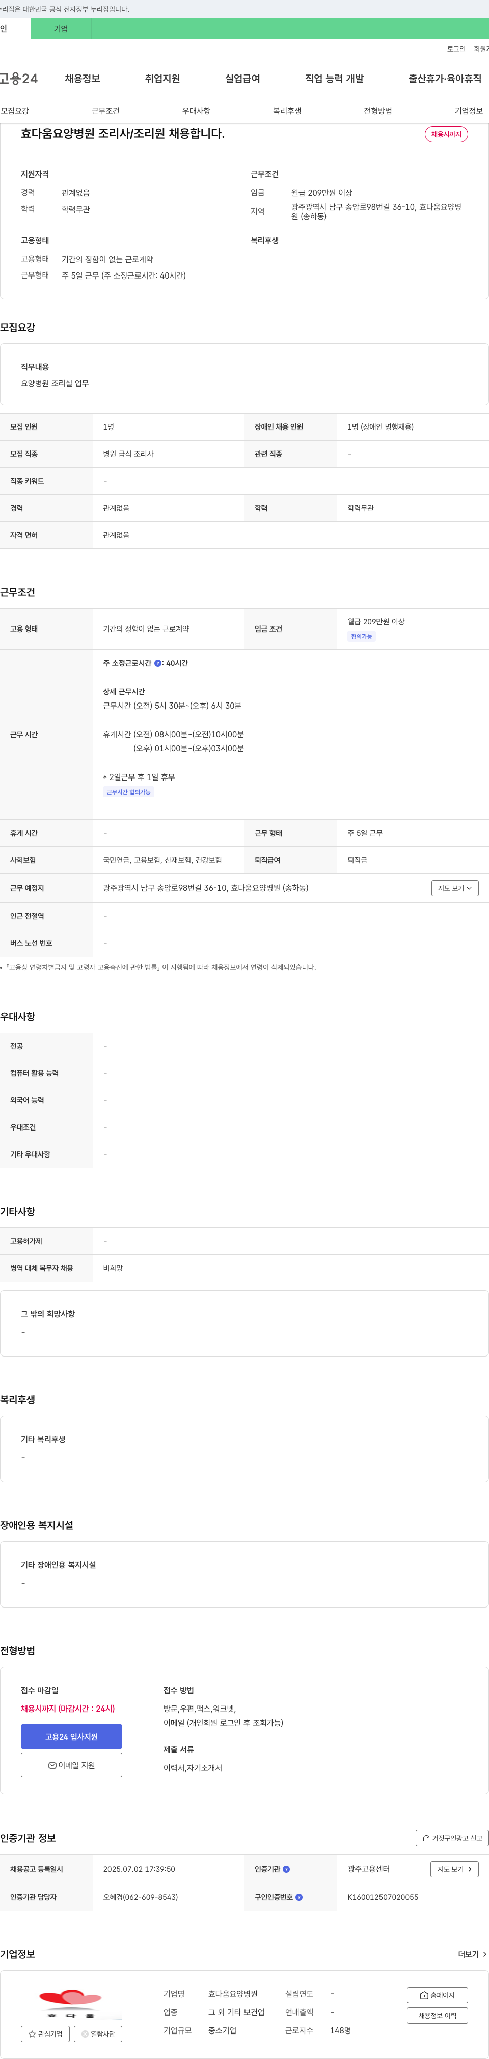Click the 월급 209만원 이상 summary value
This screenshot has height=2059, width=489.
click(321, 193)
